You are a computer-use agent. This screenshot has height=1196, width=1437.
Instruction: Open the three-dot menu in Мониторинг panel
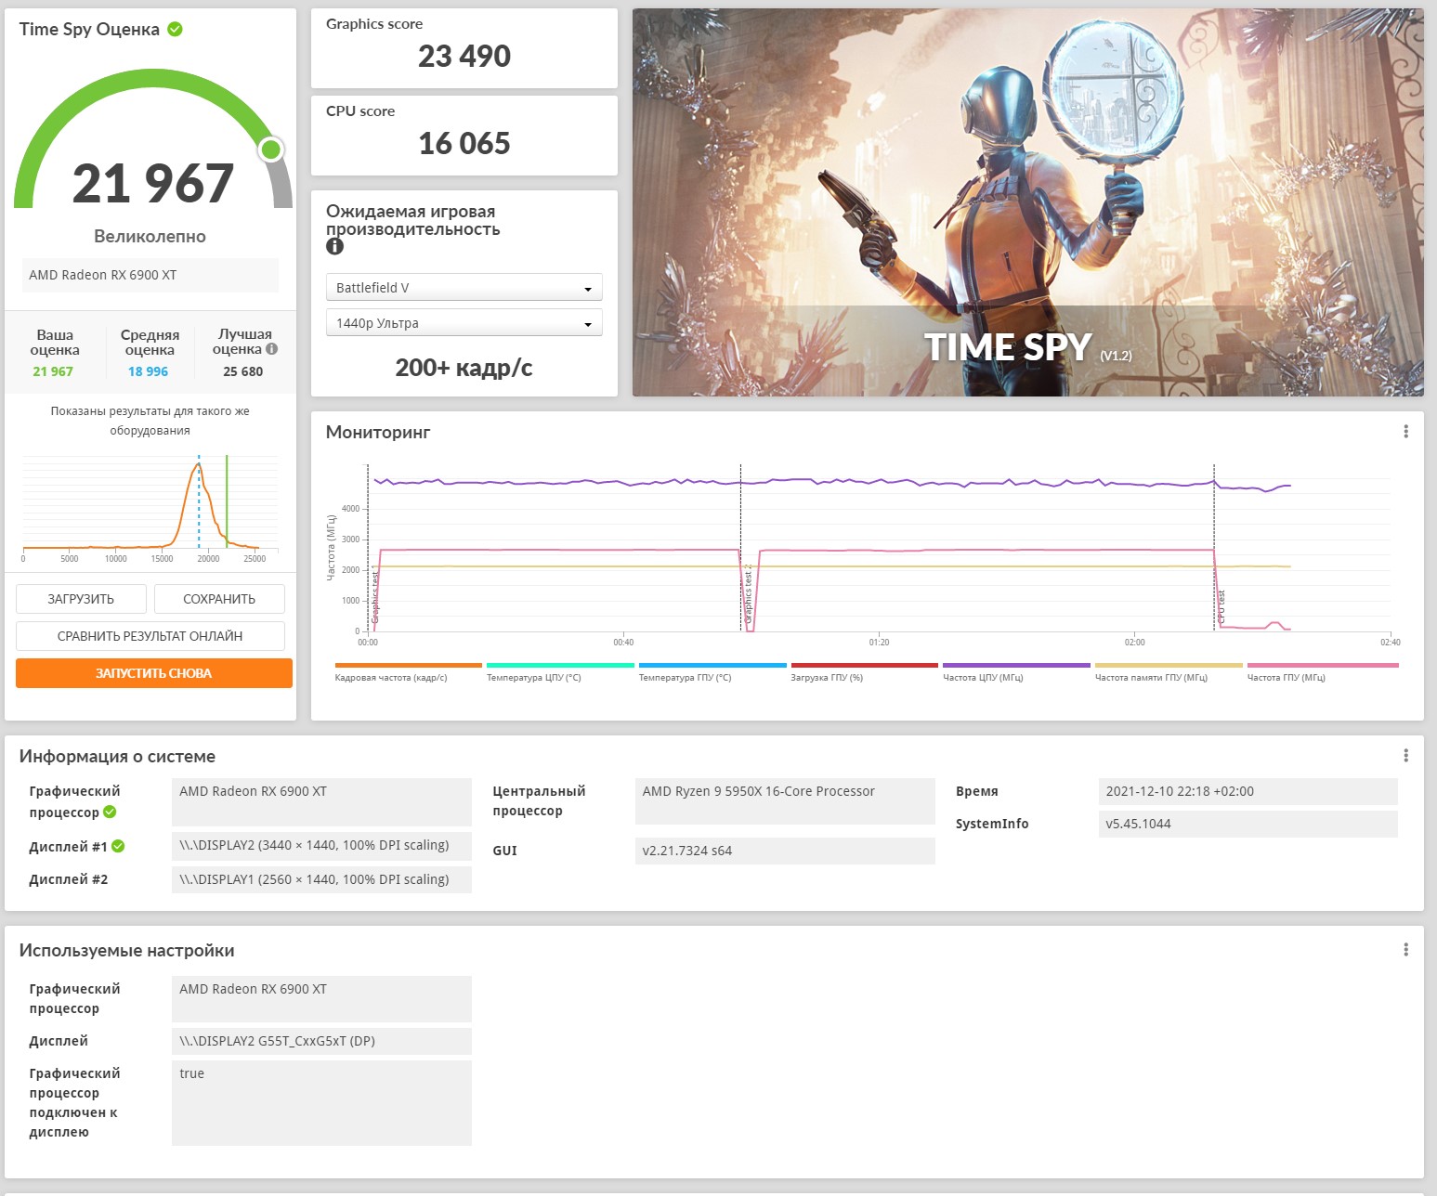pyautogui.click(x=1405, y=432)
